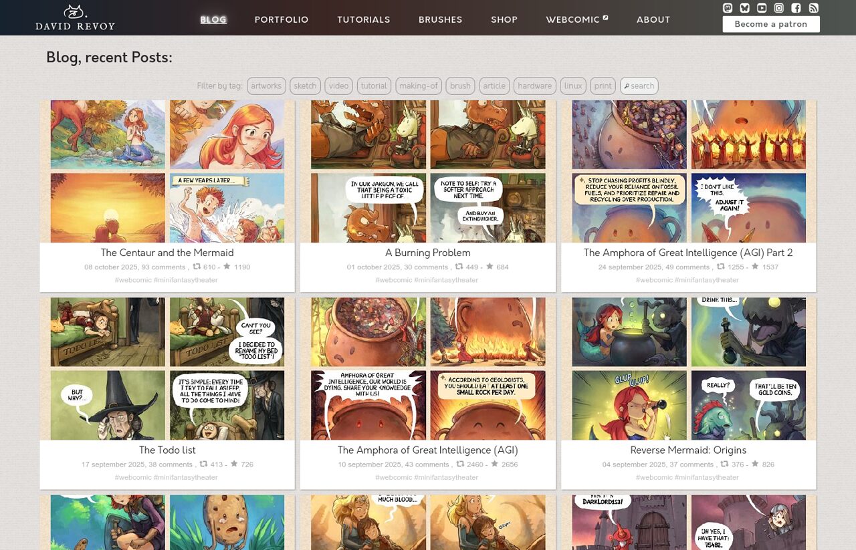Click the Become a patron button
This screenshot has height=550, width=856.
[770, 24]
